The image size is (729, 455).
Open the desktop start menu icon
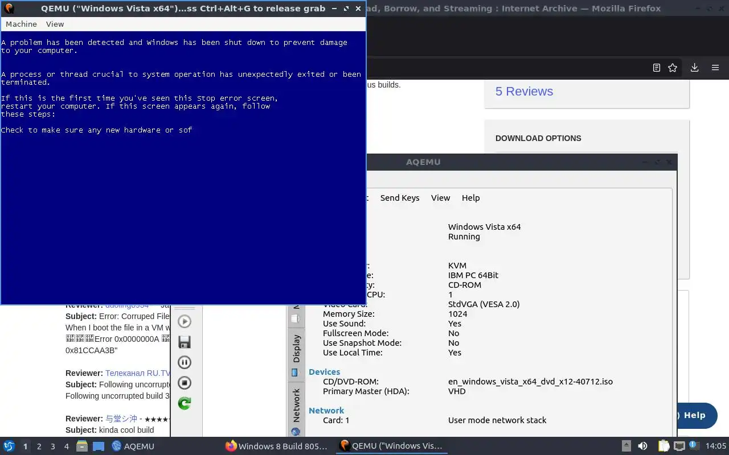tap(9, 446)
